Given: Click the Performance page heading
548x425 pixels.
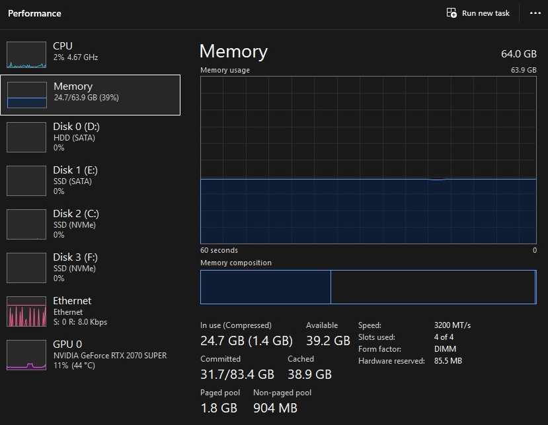Looking at the screenshot, I should pyautogui.click(x=34, y=13).
